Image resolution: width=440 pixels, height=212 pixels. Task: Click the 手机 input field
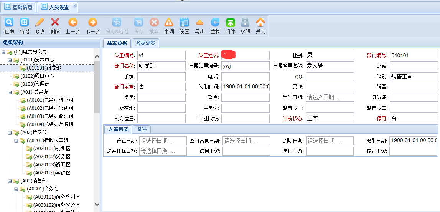click(161, 77)
